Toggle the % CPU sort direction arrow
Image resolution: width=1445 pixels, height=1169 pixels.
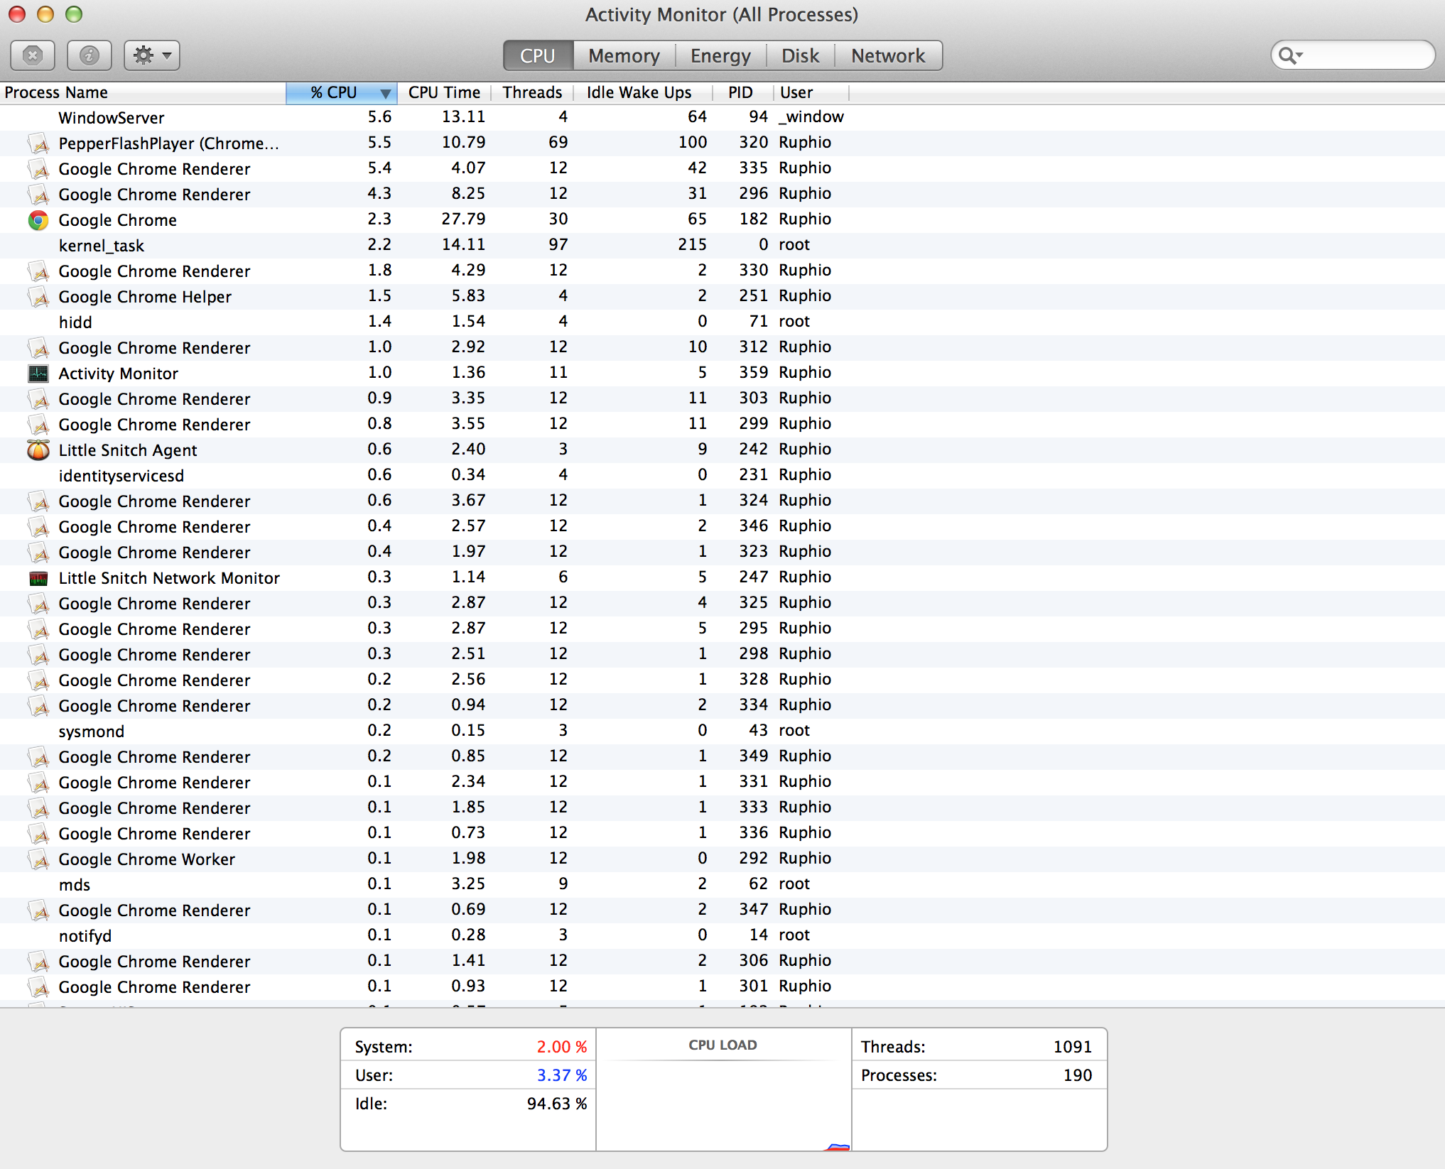click(x=385, y=93)
